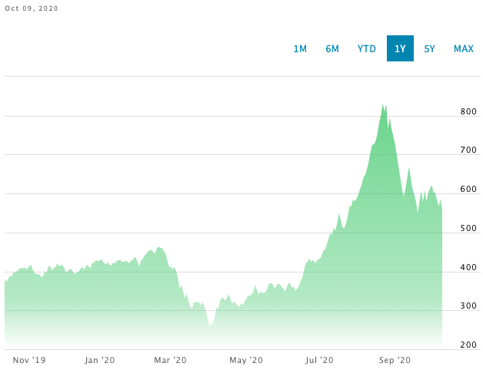The image size is (483, 383).
Task: Click the Nov '19 x-axis label
Action: coord(30,359)
